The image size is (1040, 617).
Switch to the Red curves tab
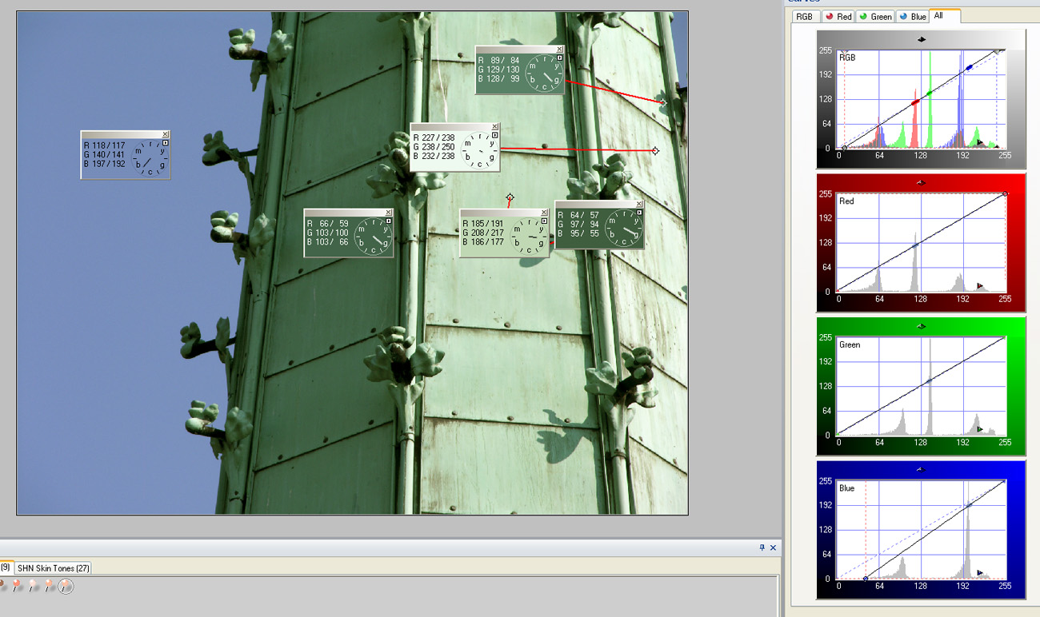click(838, 17)
